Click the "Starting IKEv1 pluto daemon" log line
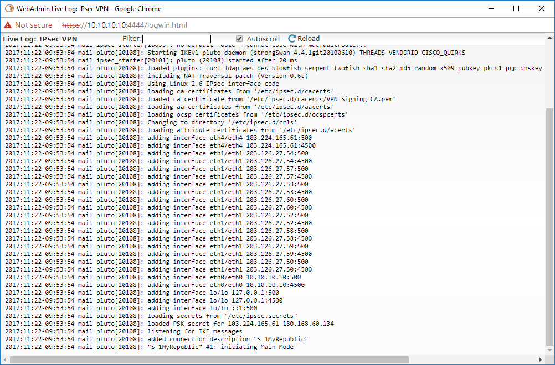The height and width of the screenshot is (365, 555). pos(235,53)
